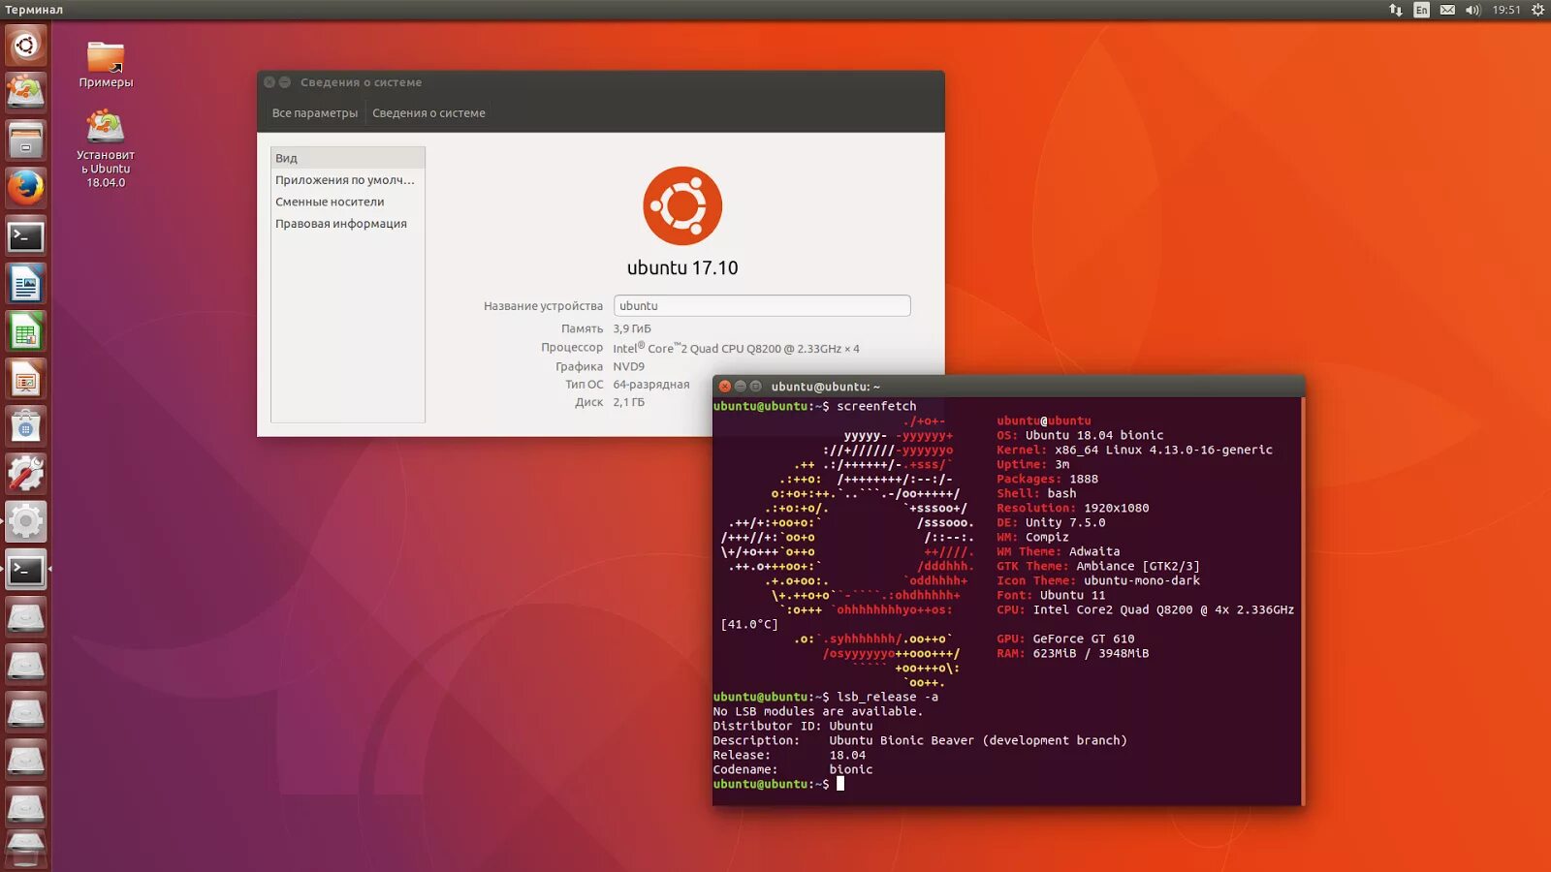Click the DE: Unity 7.5.0 line
This screenshot has width=1551, height=872.
[x=1051, y=522]
